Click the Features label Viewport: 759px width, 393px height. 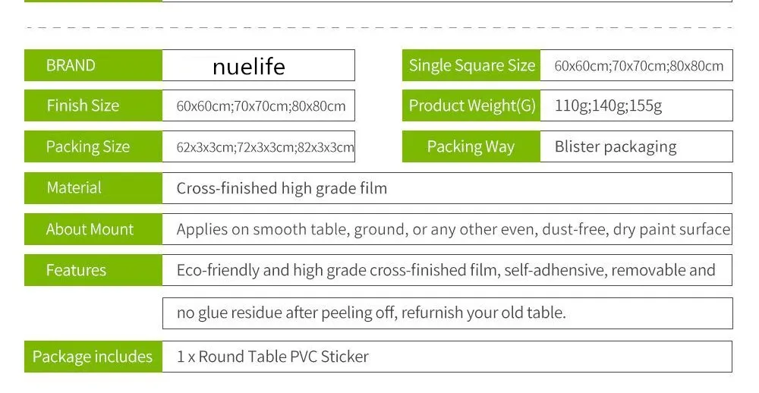point(93,270)
